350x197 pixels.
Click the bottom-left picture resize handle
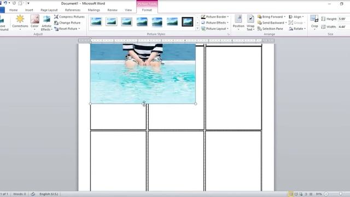point(90,103)
